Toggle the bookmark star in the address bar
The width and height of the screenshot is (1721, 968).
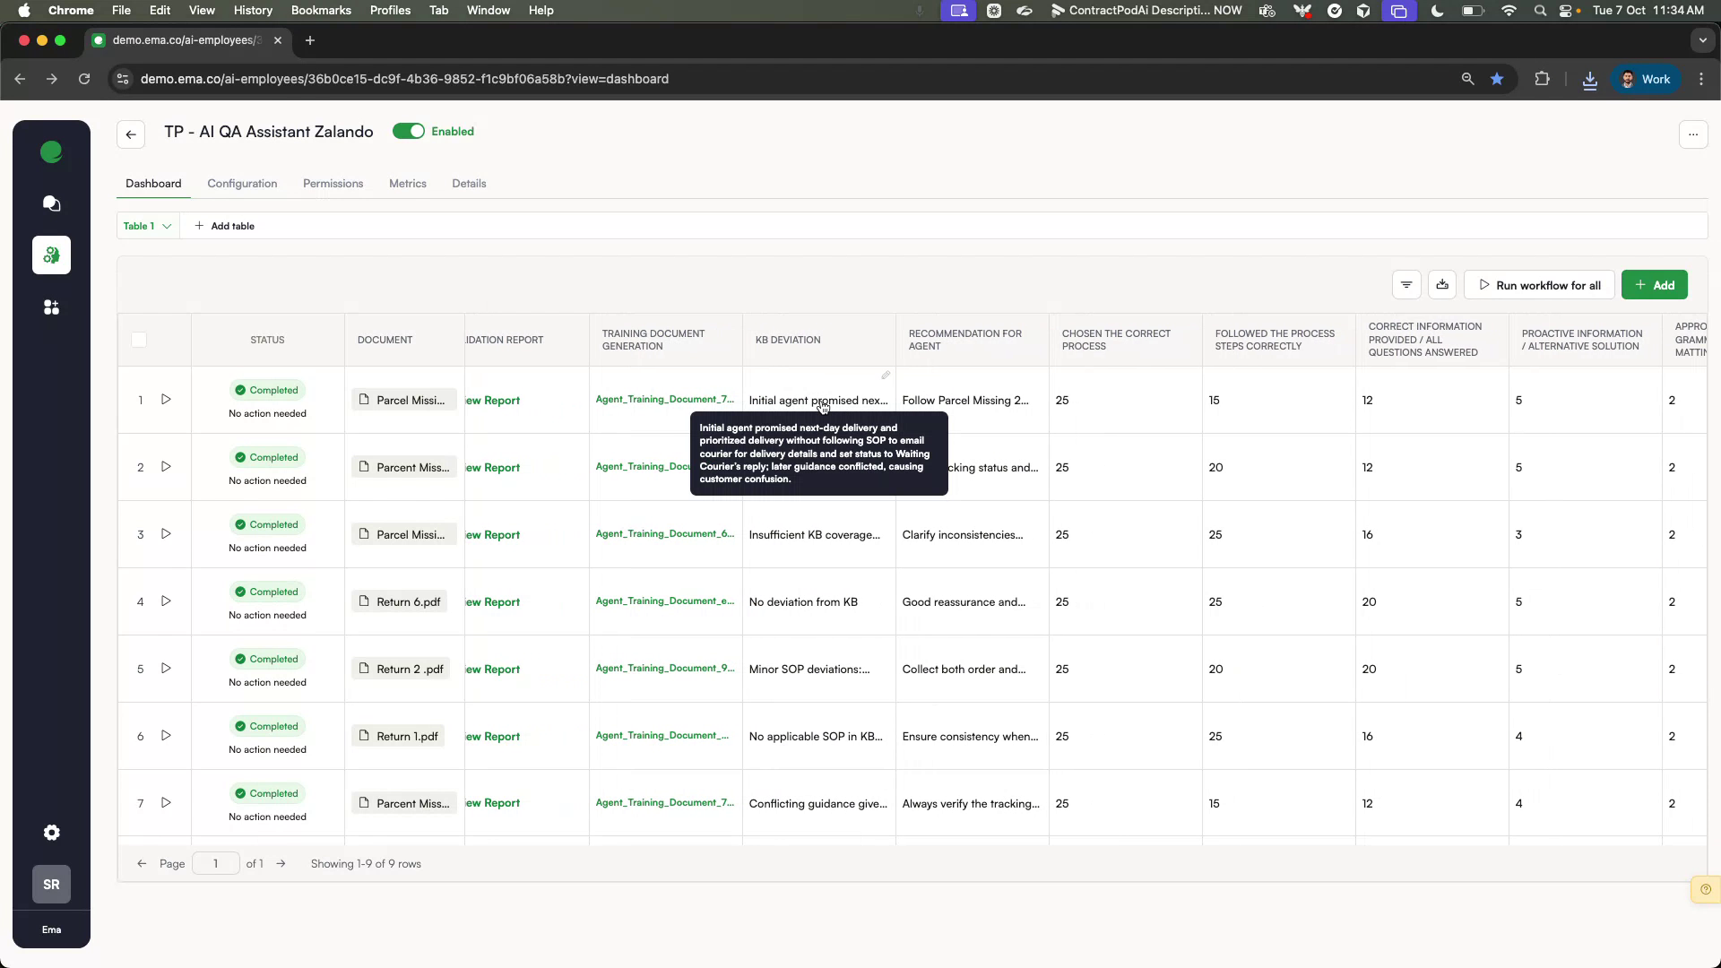tap(1497, 79)
